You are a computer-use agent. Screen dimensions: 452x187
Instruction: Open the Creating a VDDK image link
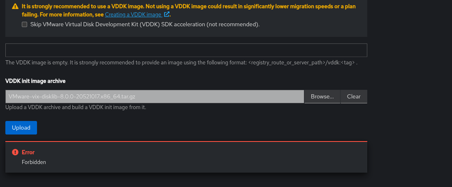click(133, 14)
